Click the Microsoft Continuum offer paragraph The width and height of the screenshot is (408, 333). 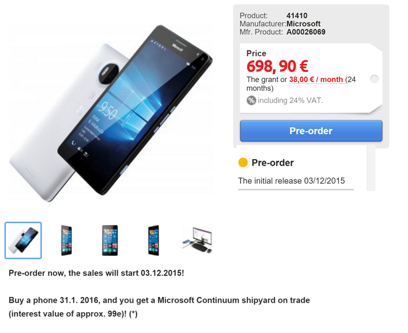point(159,307)
